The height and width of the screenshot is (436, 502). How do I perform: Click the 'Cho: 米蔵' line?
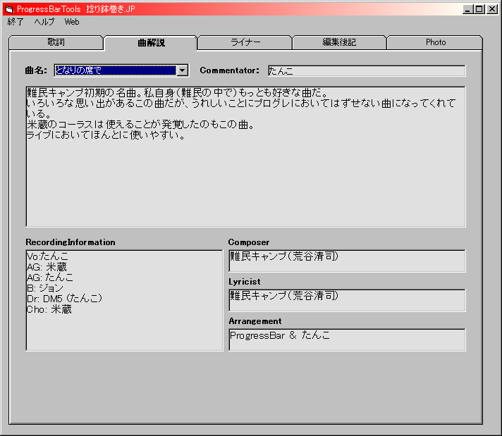click(49, 309)
